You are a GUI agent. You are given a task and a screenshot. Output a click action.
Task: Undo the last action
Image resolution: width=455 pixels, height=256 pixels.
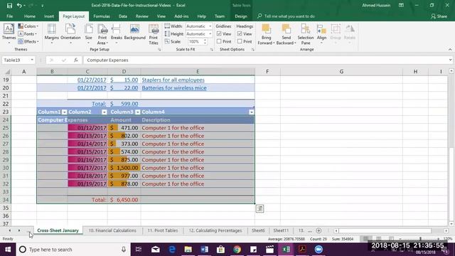coord(19,5)
